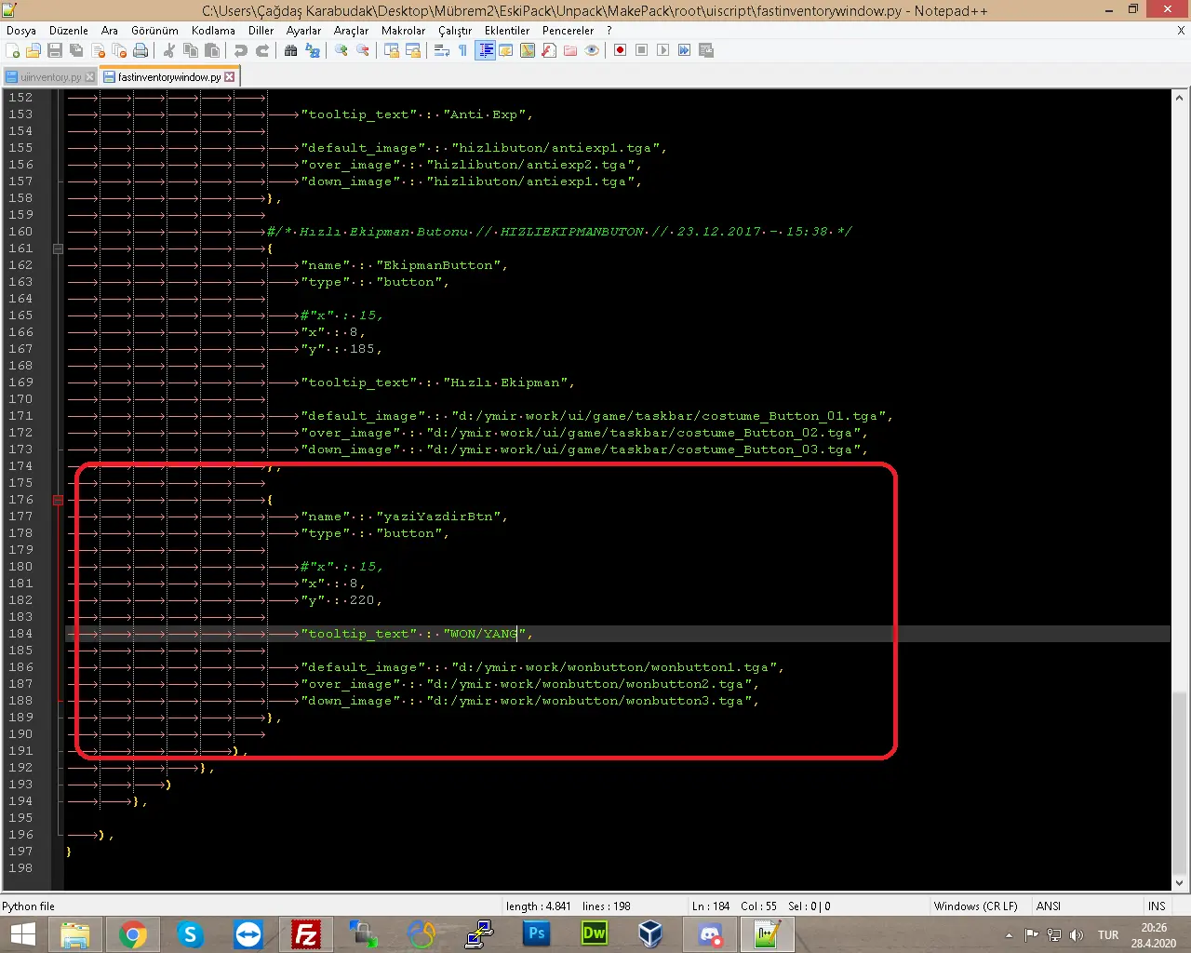The height and width of the screenshot is (953, 1191).
Task: Click the INS status bar indicator
Action: 1157,906
